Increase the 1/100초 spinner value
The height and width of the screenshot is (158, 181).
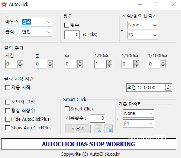[137, 62]
